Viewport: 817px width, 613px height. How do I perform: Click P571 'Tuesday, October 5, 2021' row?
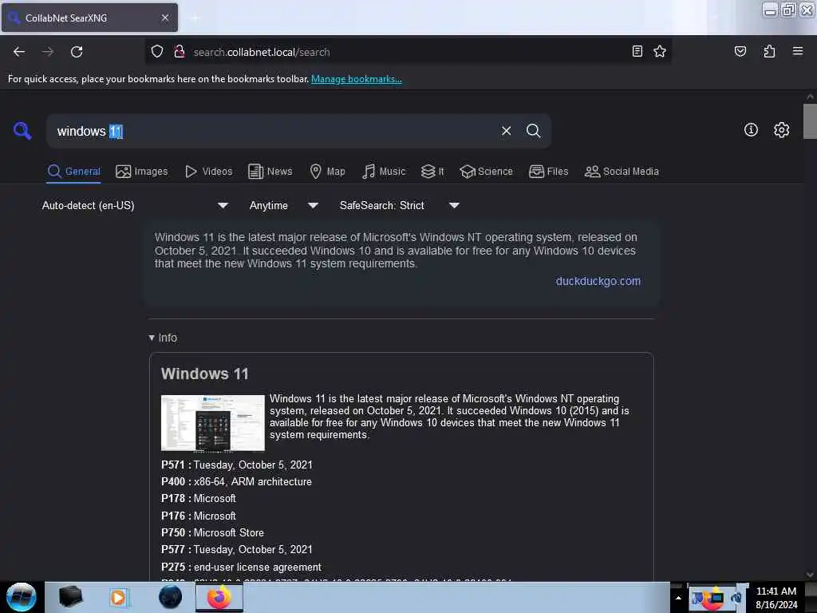pyautogui.click(x=236, y=465)
